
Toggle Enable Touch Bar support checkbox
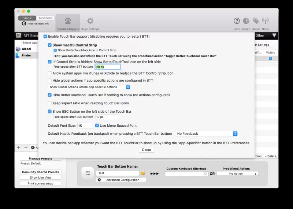(45, 37)
